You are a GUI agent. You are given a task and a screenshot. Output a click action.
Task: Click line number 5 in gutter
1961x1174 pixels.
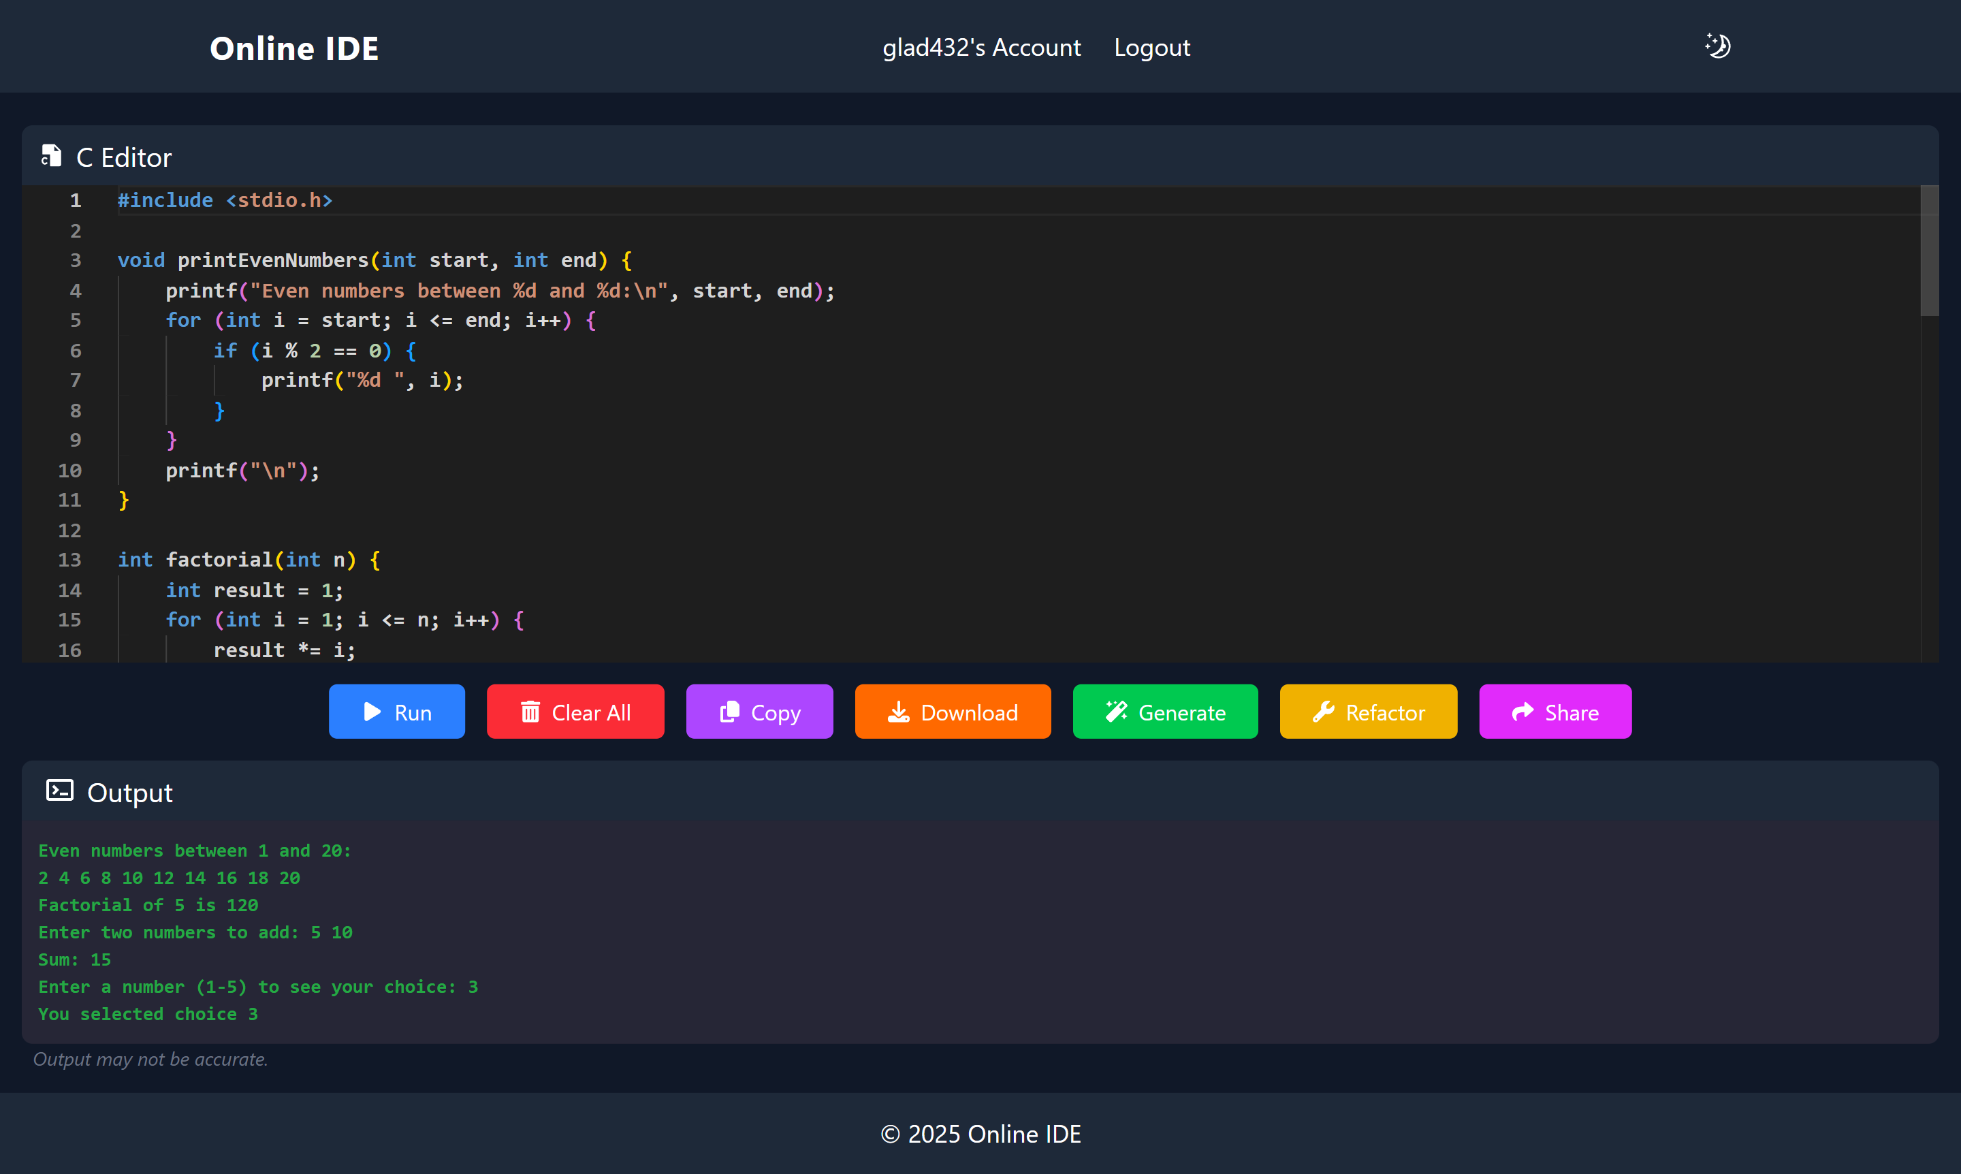coord(75,320)
